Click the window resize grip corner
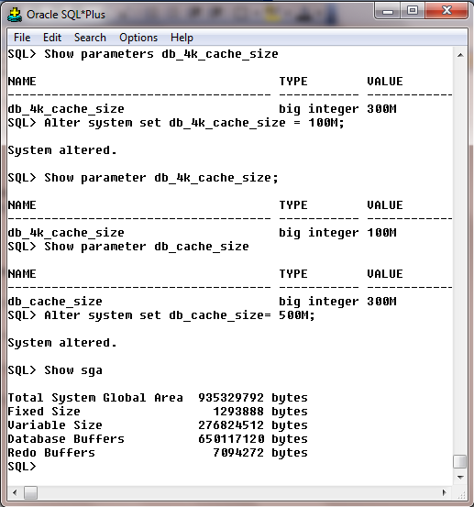Screen dimensions: 474x507 pos(461,494)
